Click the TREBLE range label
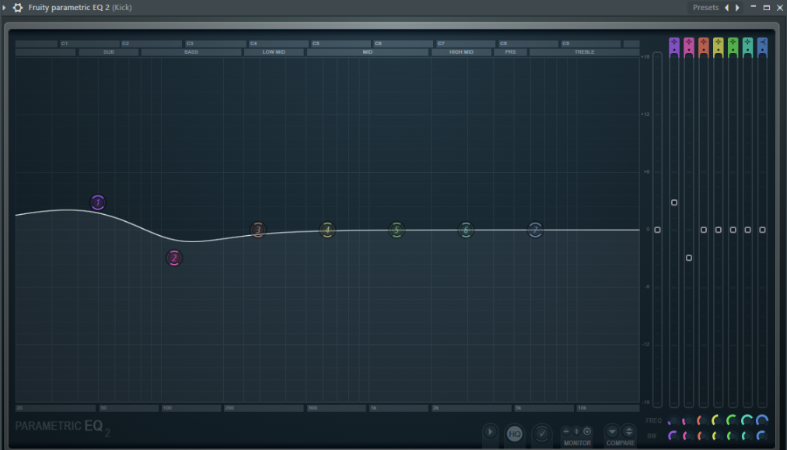This screenshot has height=450, width=787. click(584, 52)
